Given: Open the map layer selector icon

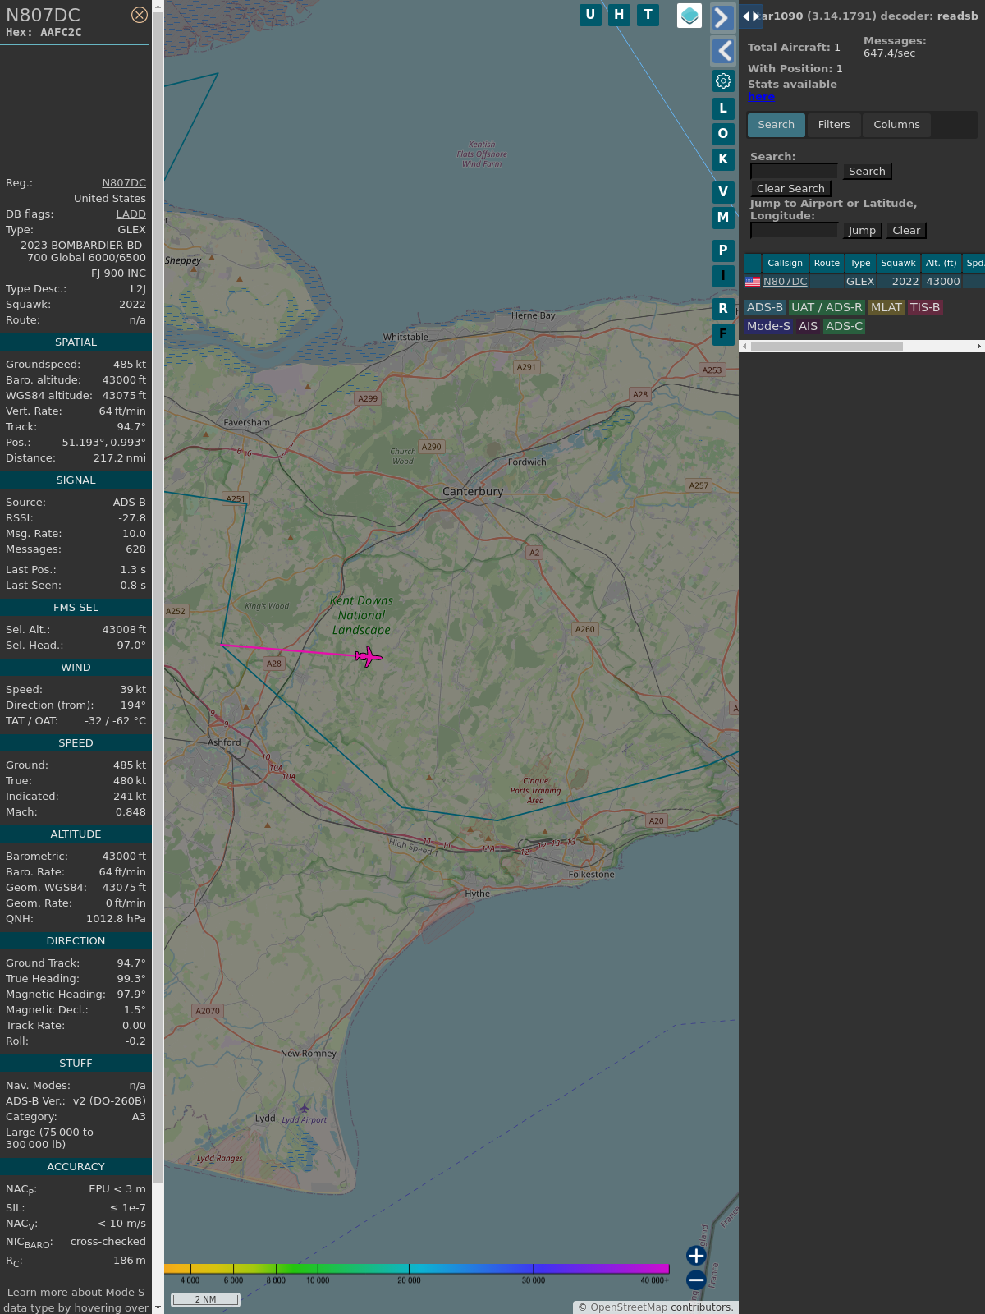Looking at the screenshot, I should tap(689, 16).
